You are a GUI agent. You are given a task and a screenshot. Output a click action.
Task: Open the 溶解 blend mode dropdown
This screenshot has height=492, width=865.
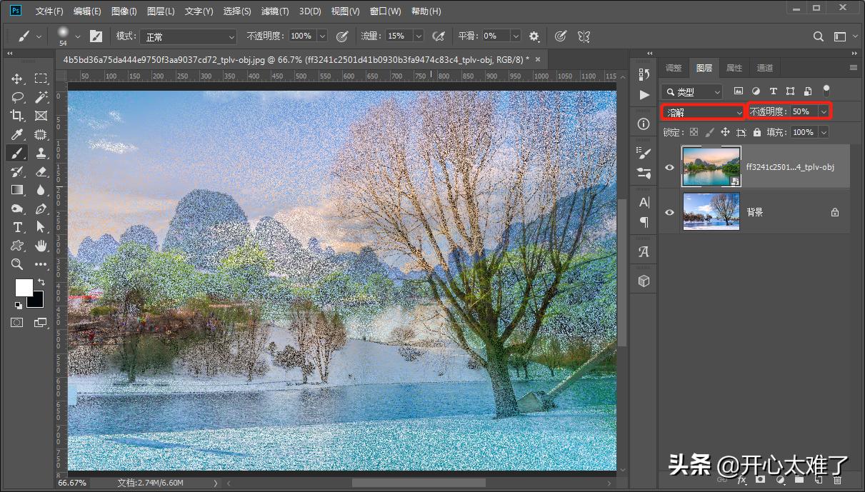tap(704, 112)
